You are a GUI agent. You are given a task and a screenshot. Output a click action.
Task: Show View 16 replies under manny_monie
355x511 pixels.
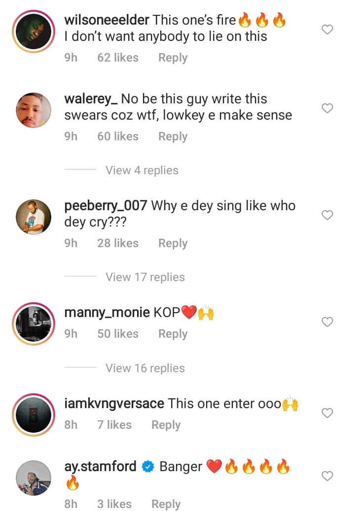point(145,368)
